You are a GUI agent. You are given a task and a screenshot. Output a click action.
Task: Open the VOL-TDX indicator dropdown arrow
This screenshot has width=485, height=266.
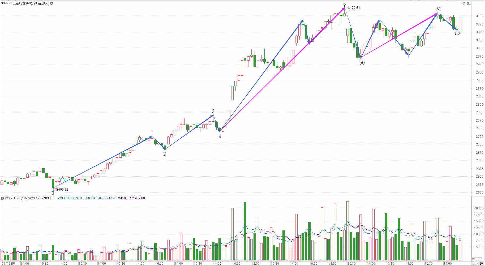pos(2,198)
